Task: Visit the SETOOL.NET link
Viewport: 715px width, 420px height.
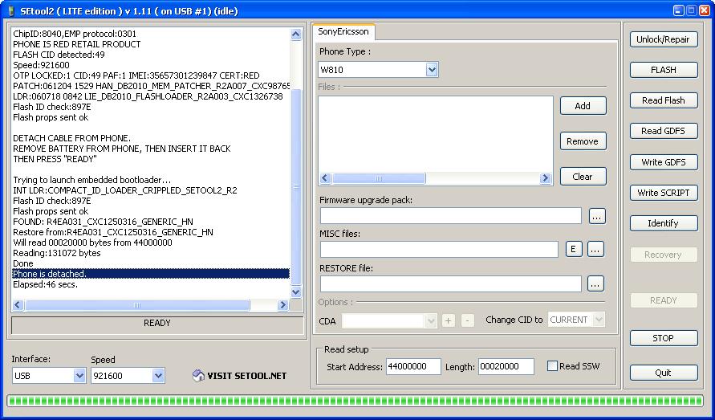Action: click(246, 376)
